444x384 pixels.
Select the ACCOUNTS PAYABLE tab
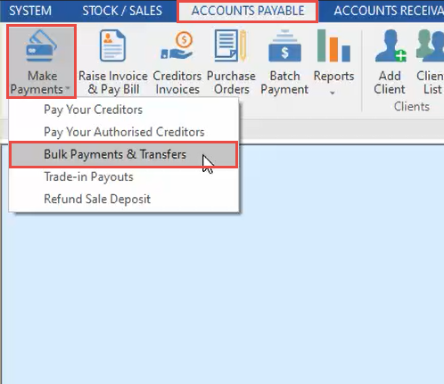coord(248,11)
